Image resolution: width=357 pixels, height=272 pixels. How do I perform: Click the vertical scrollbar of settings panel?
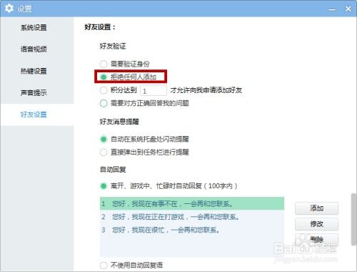click(x=353, y=220)
